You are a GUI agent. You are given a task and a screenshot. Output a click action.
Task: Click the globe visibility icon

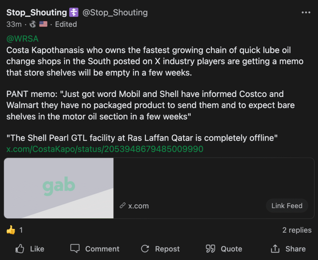pos(33,24)
